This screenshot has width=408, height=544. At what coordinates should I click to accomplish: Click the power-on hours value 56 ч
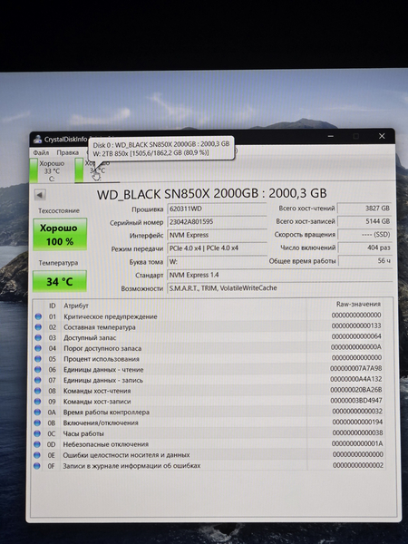364,261
